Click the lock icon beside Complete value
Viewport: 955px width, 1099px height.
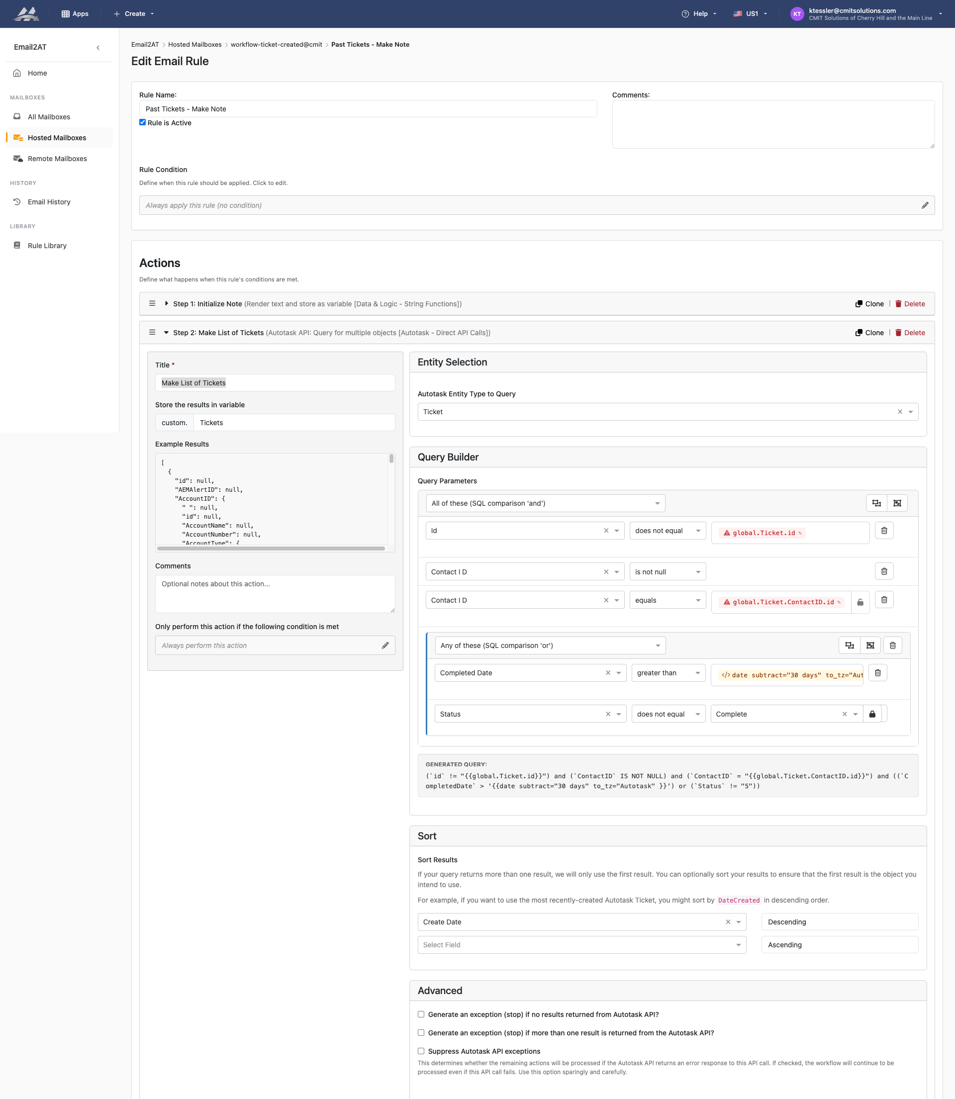(x=872, y=714)
